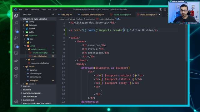Open Explorer more actions ellipsis
200x112 pixels.
(53, 15)
